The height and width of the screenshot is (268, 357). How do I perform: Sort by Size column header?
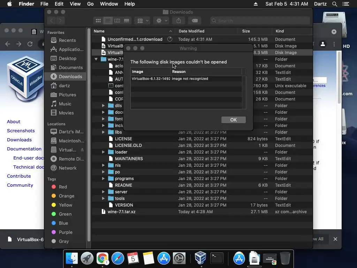[x=255, y=31]
